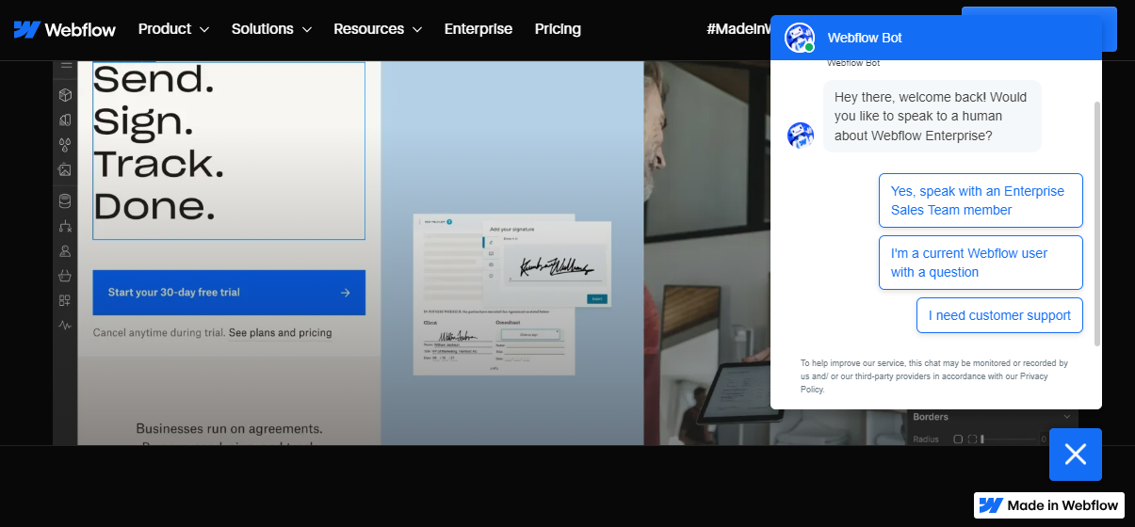Open the Resources dropdown menu
This screenshot has width=1135, height=527.
378,29
